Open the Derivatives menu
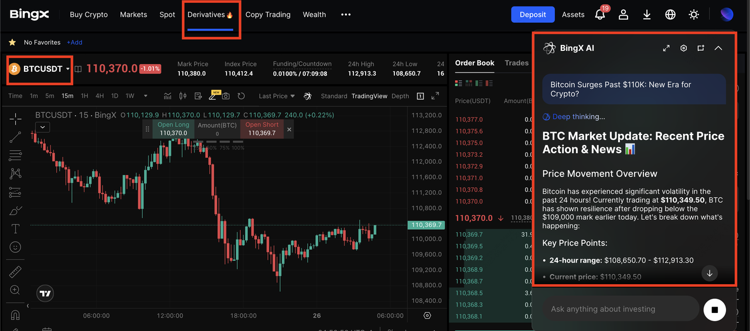 pyautogui.click(x=210, y=15)
